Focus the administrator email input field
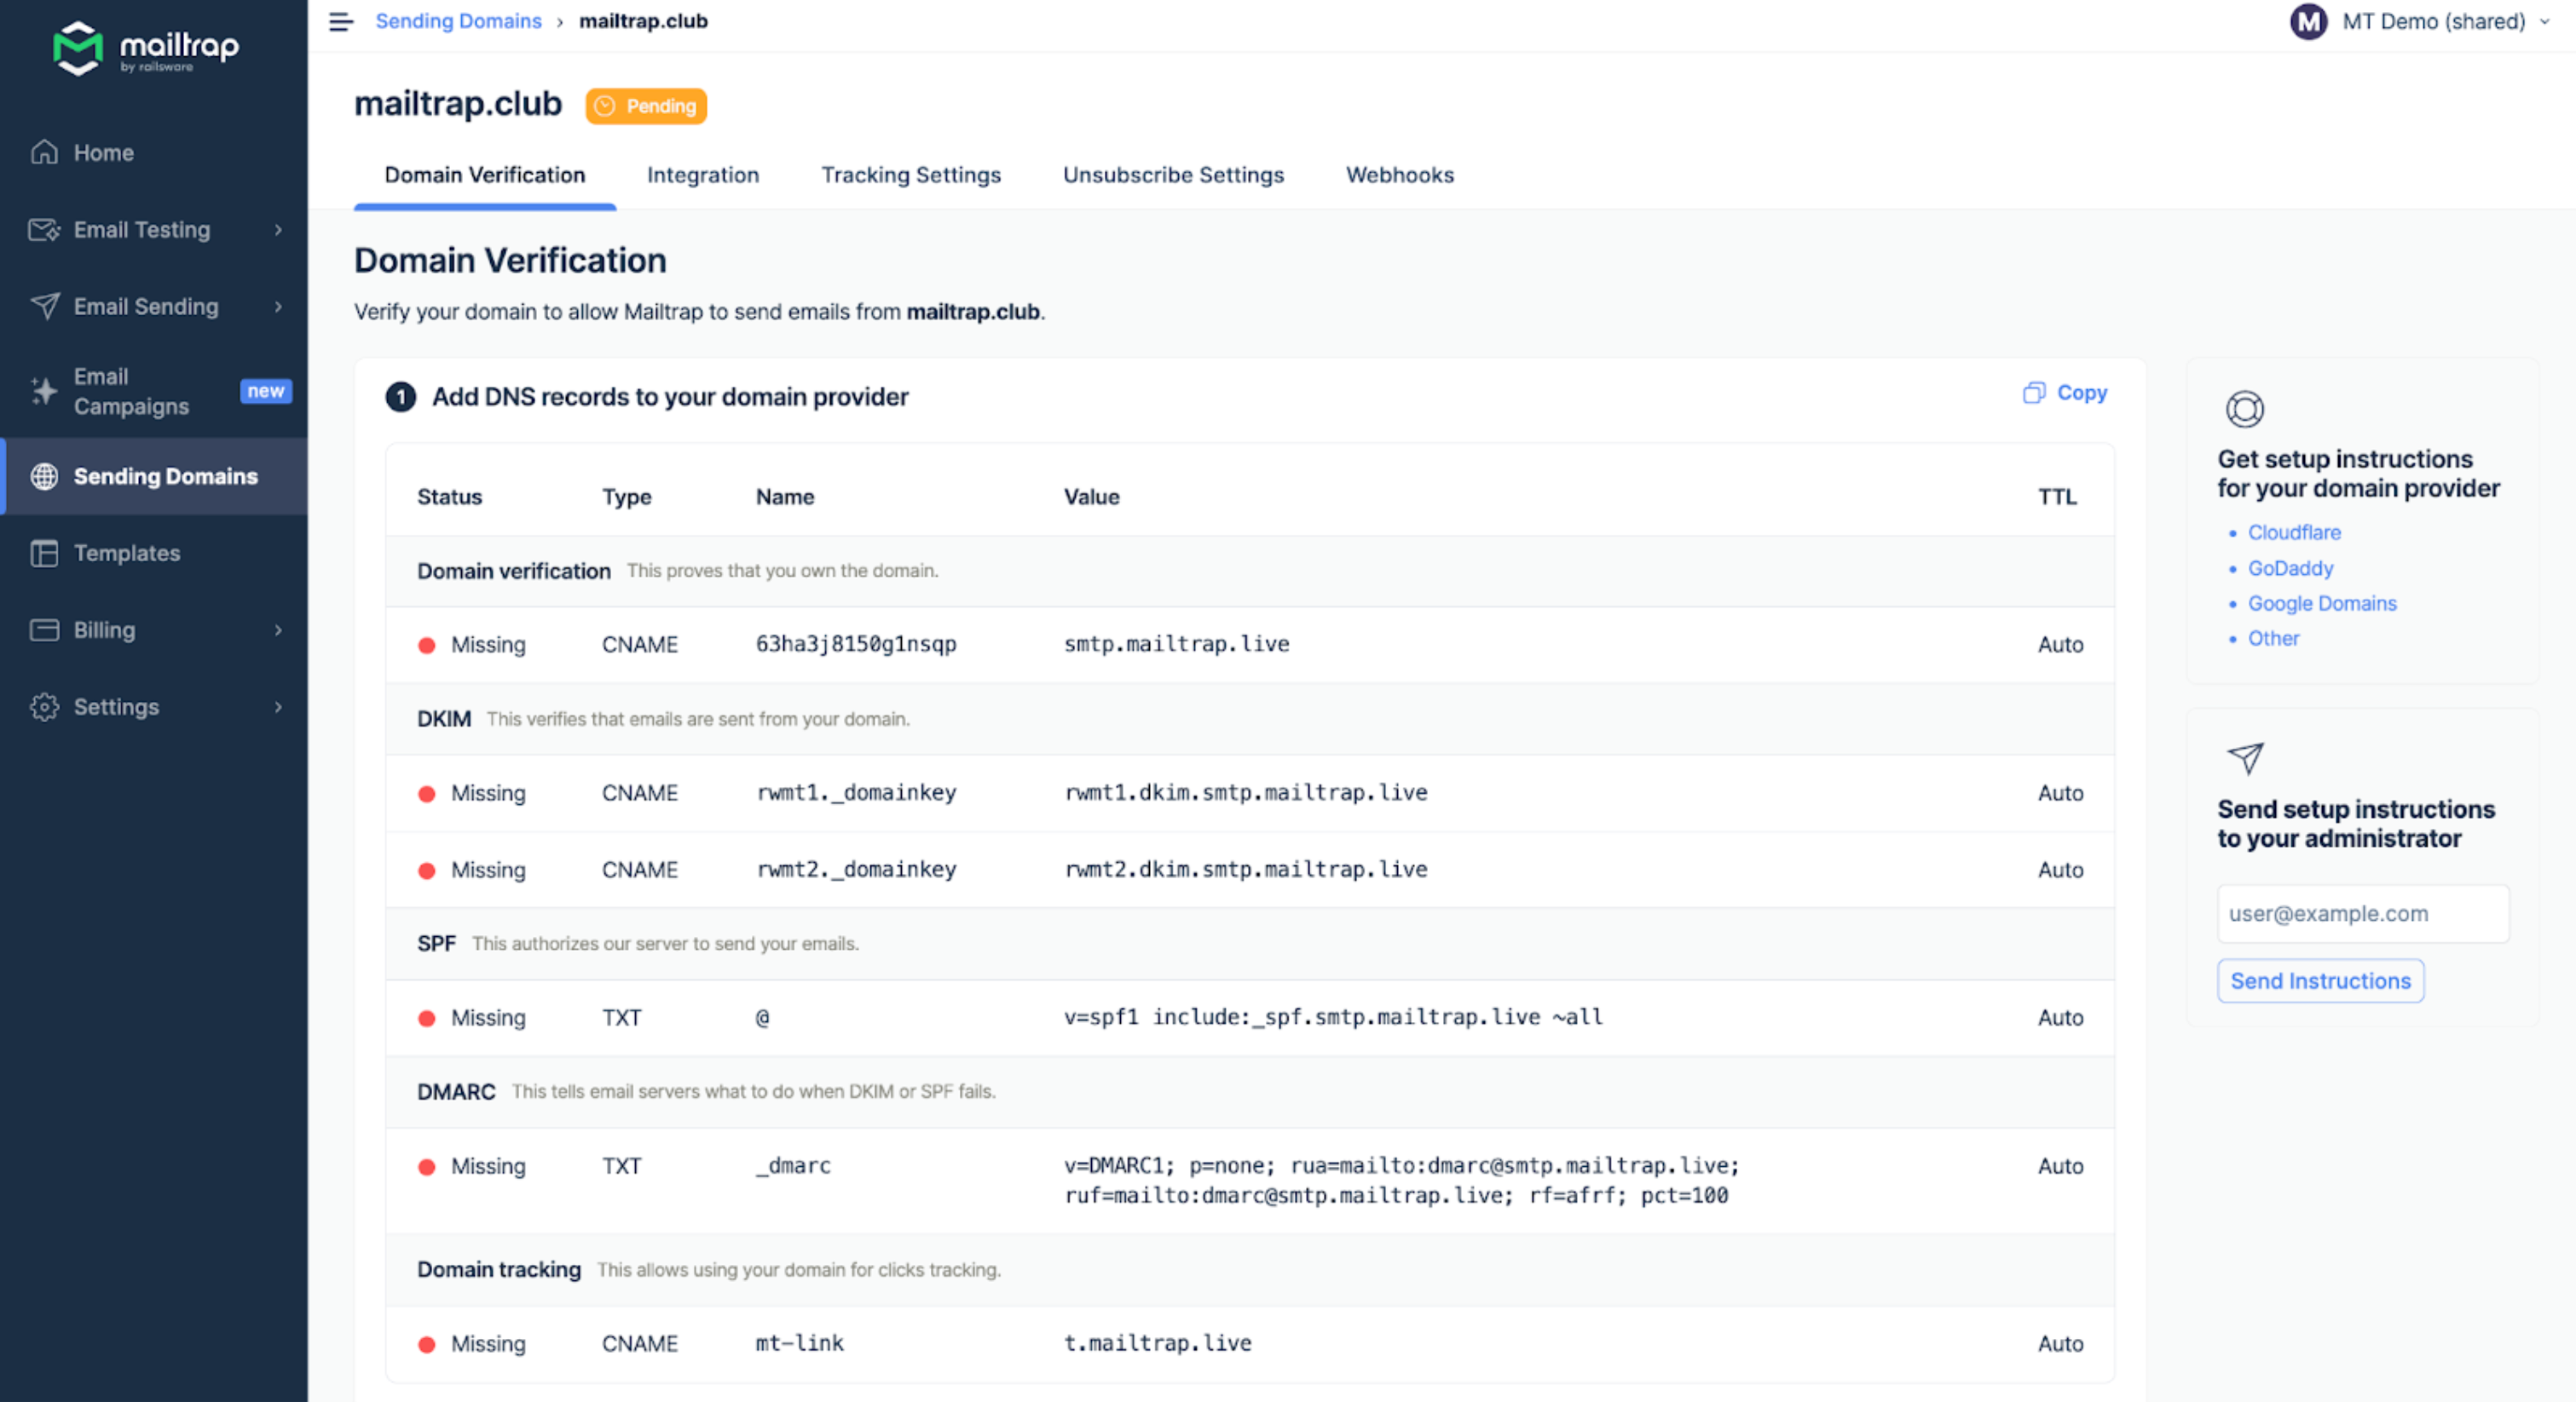Image resolution: width=2576 pixels, height=1402 pixels. (2362, 913)
